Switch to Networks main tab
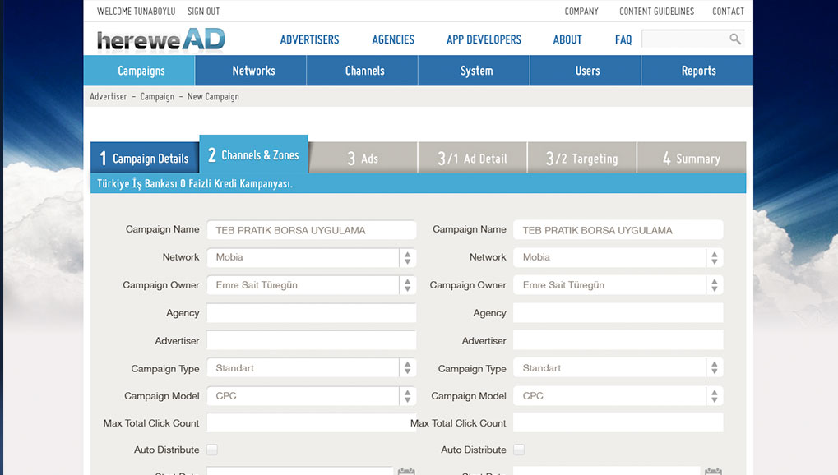Image resolution: width=838 pixels, height=475 pixels. (x=251, y=71)
